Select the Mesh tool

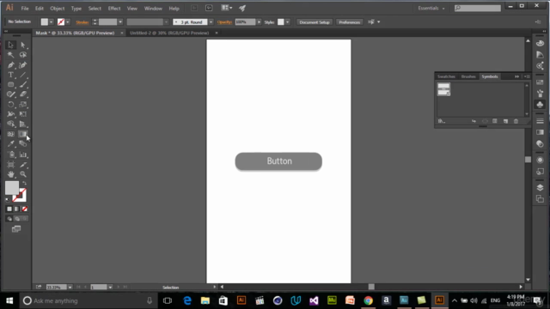click(x=10, y=134)
